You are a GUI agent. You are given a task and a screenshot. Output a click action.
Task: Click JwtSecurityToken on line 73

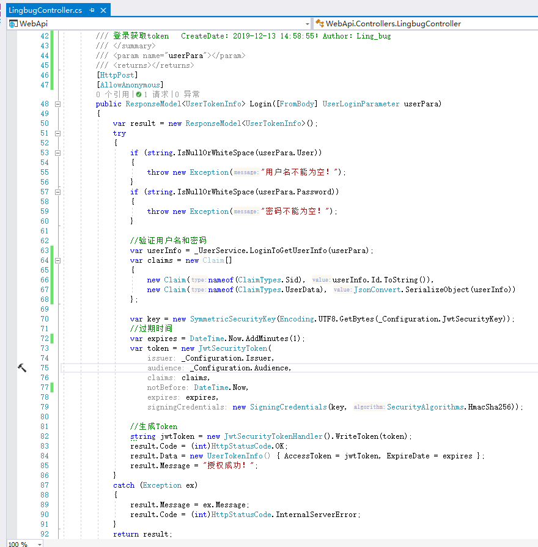coord(233,348)
